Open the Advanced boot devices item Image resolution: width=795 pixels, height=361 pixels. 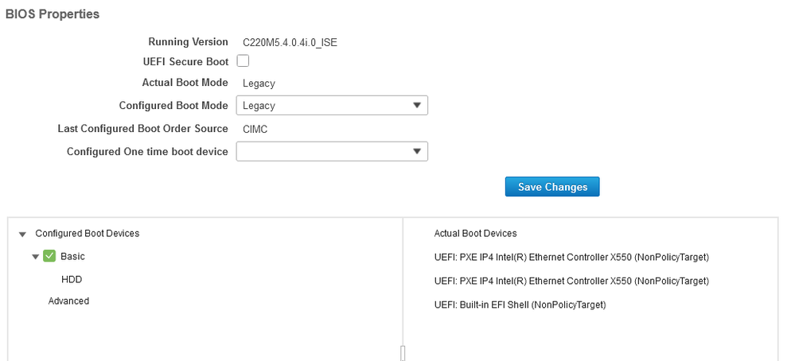(x=68, y=301)
